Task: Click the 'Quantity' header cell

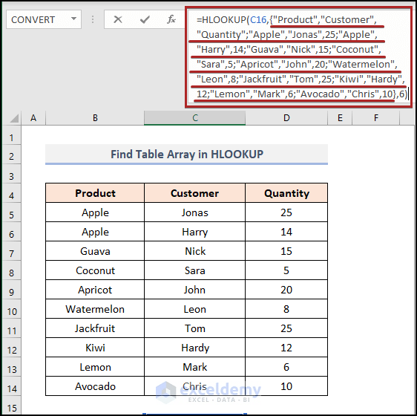Action: click(286, 193)
